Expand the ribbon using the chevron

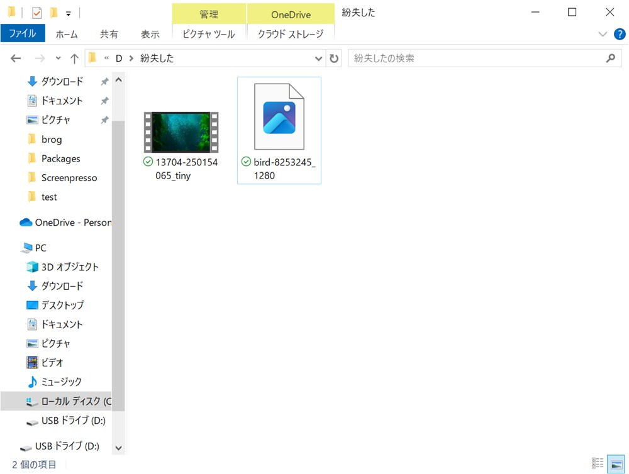tap(603, 34)
